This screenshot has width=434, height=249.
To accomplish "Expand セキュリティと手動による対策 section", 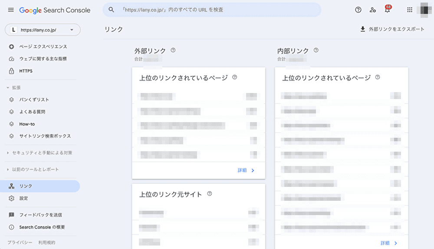I will point(39,153).
